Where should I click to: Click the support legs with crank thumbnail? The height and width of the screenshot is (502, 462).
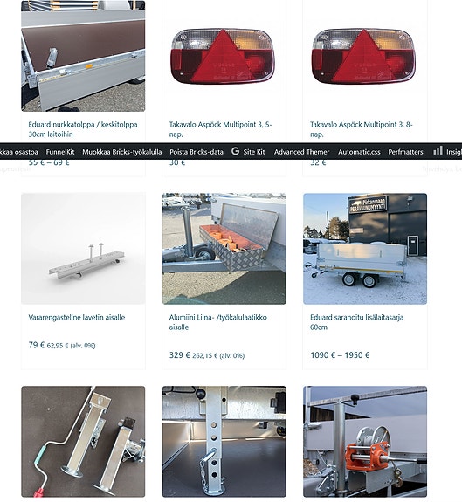pos(83,442)
